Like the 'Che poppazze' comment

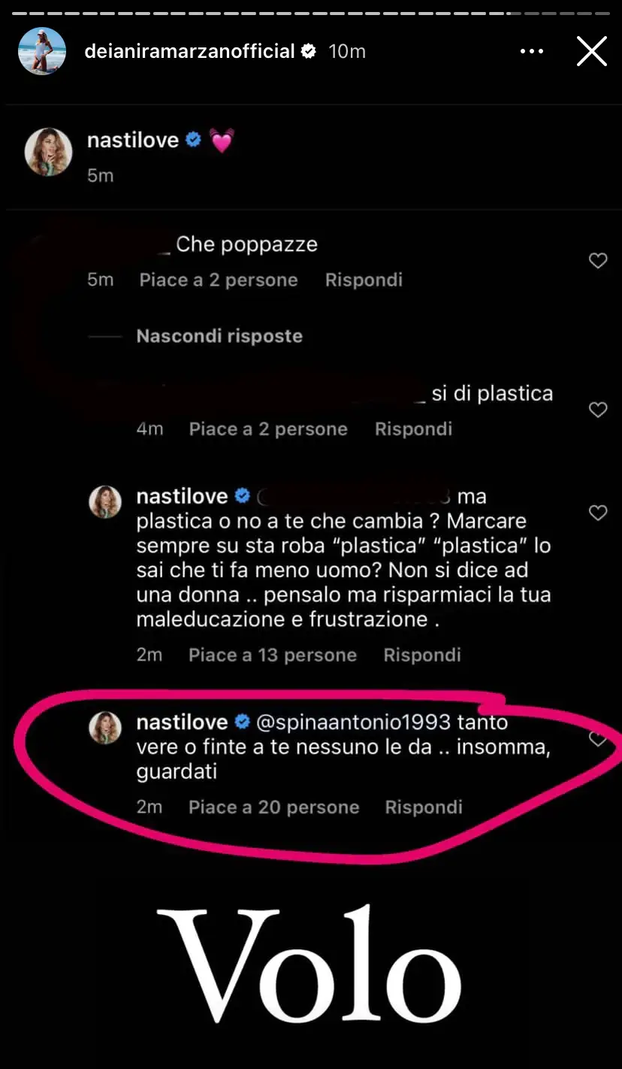(598, 261)
